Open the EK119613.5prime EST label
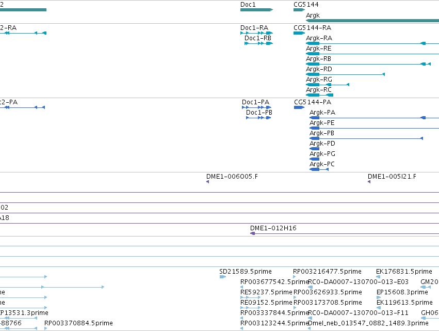The image size is (439, 331). [404, 303]
